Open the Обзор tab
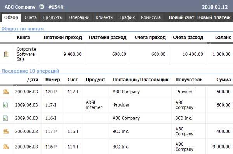Viewport: 233px width, 154px height. click(11, 17)
